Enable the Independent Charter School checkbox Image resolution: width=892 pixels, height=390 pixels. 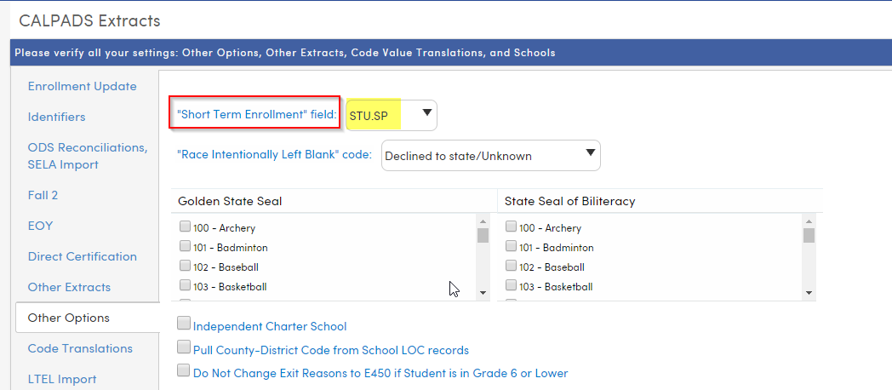pyautogui.click(x=183, y=324)
